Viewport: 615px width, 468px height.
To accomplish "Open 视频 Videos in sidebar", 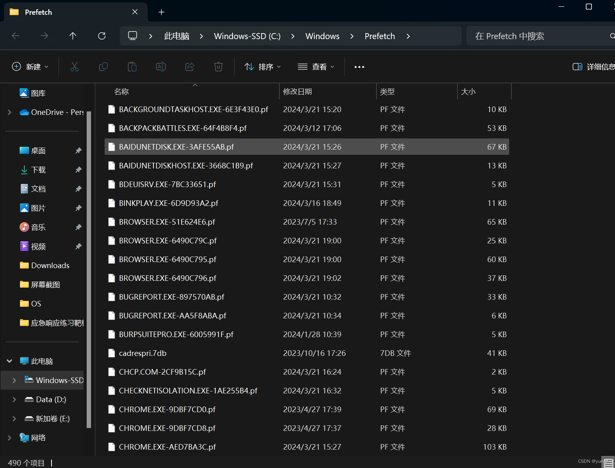I will 33,246.
